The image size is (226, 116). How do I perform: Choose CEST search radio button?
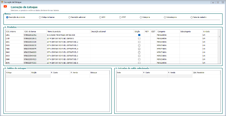coord(122,17)
